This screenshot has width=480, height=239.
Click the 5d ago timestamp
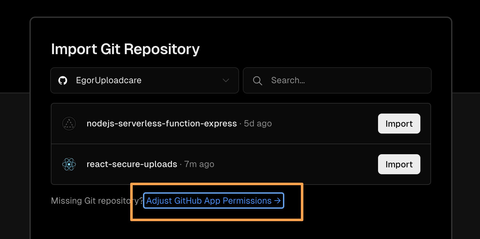tap(258, 123)
